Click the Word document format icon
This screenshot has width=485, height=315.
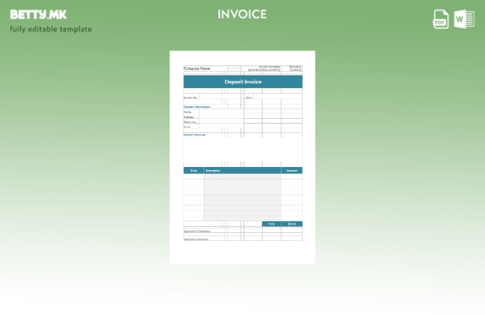(x=464, y=19)
